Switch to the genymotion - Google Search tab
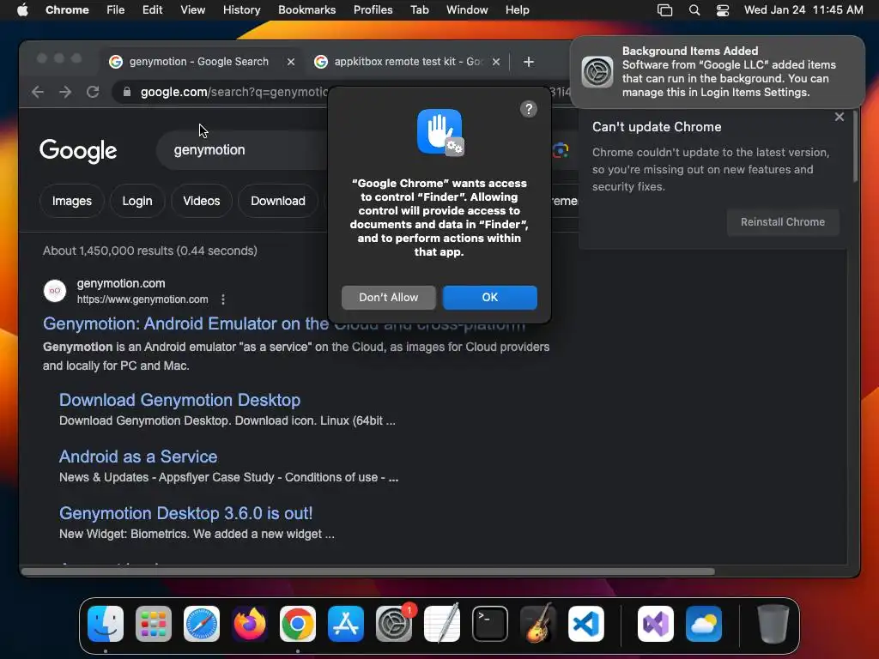The width and height of the screenshot is (879, 659). (x=201, y=62)
